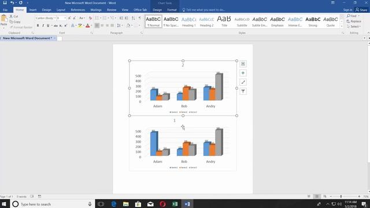Image resolution: width=370 pixels, height=208 pixels.
Task: Click the Undo arrow icon
Action: pos(12,3)
